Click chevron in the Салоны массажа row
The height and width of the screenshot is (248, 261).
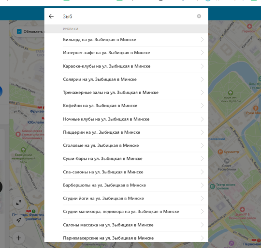(x=202, y=225)
